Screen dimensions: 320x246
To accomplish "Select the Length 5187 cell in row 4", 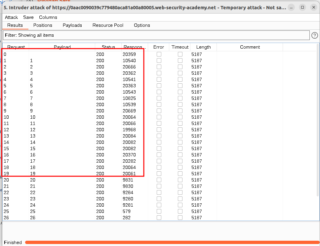I will [x=197, y=79].
